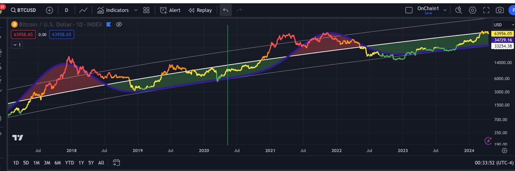Screen dimensions: 515x171
Task: Open the D timeframe interval selector
Action: coord(66,10)
